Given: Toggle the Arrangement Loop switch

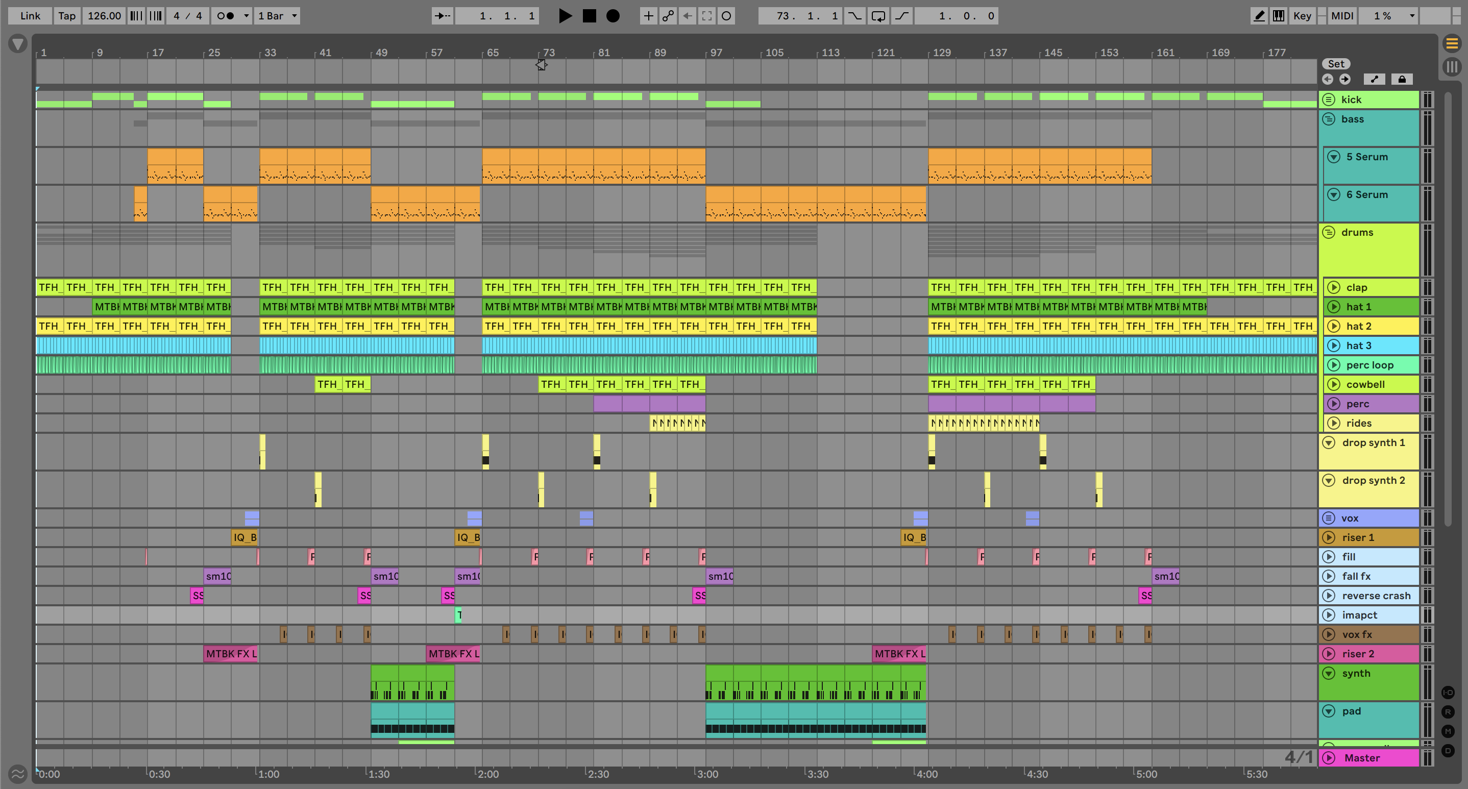Looking at the screenshot, I should (878, 16).
